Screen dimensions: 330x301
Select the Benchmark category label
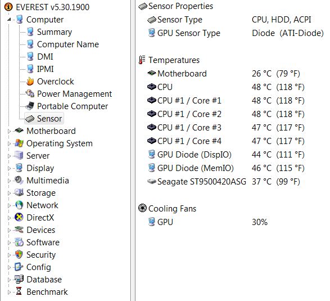click(47, 292)
